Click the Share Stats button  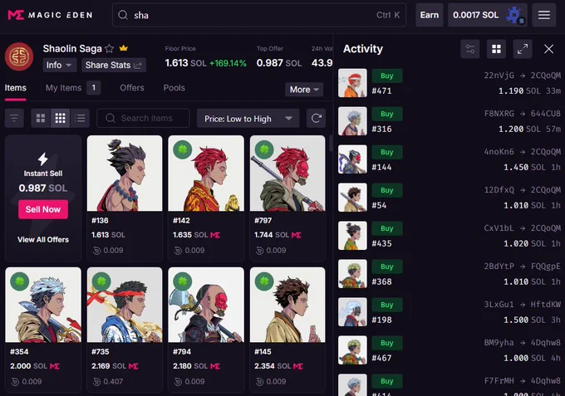click(x=114, y=65)
